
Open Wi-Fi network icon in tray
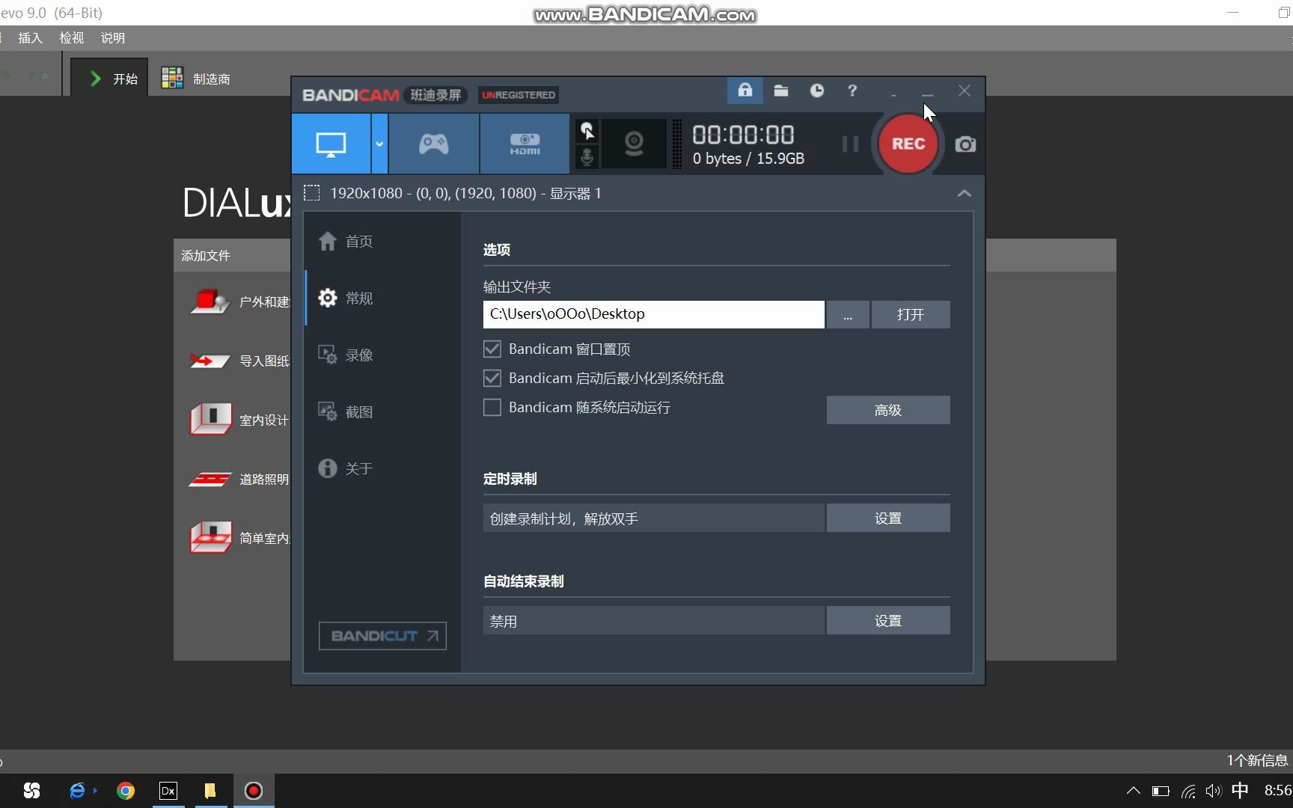click(1187, 791)
